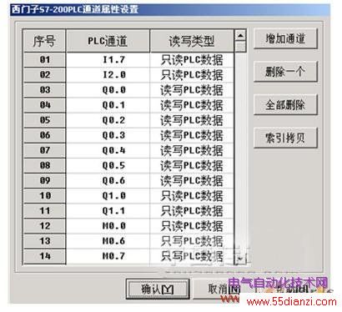This screenshot has height=312, width=342.
Task: Click the Q1.0 channel cell
Action: click(x=108, y=196)
